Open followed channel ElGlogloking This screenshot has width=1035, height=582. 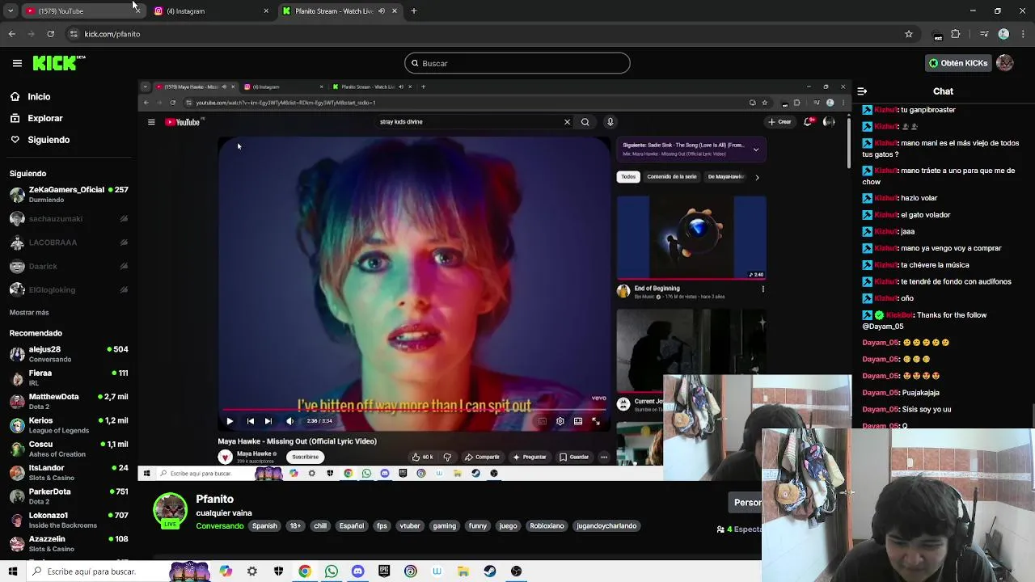click(x=69, y=289)
